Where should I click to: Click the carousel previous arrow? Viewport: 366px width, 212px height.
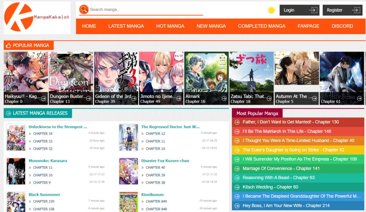[10, 58]
